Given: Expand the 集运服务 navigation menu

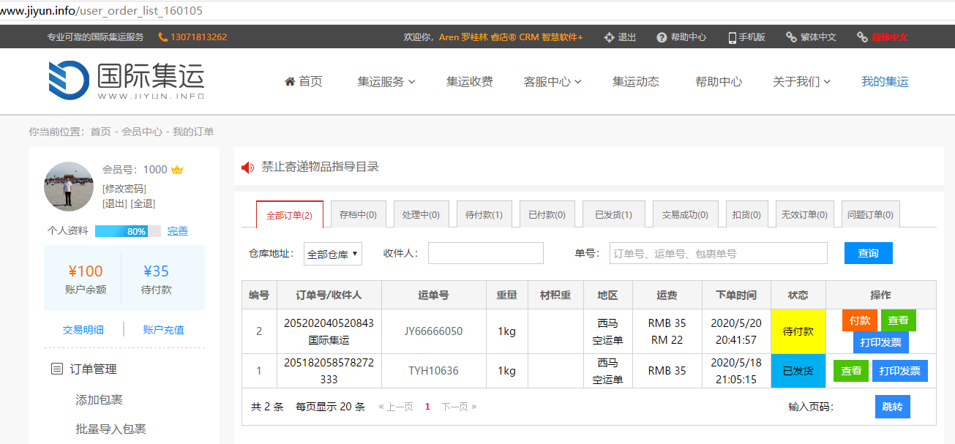Looking at the screenshot, I should [x=386, y=82].
